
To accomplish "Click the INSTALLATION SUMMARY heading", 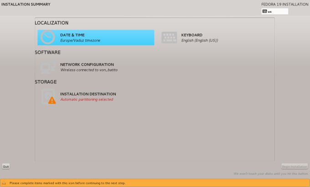I will [x=26, y=5].
